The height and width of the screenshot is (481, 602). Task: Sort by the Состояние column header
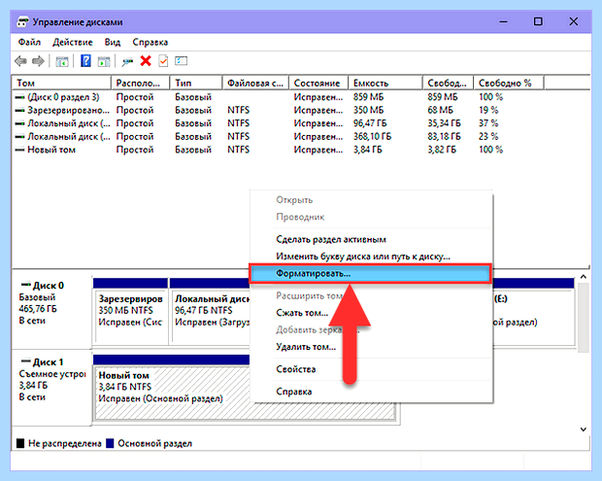(x=318, y=83)
